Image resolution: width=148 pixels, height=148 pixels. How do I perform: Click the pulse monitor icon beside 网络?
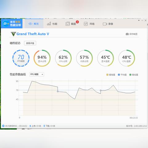point(86,24)
